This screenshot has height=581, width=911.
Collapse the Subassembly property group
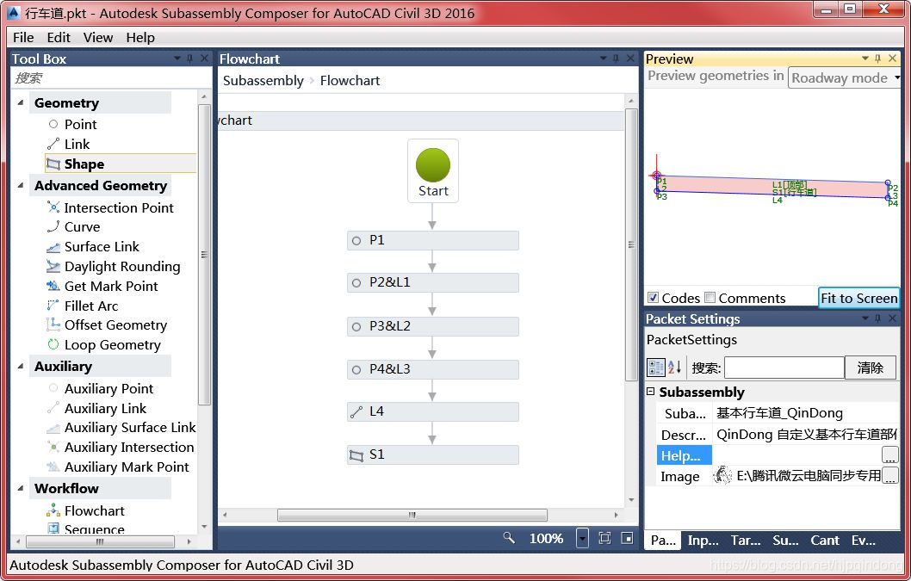click(x=651, y=392)
